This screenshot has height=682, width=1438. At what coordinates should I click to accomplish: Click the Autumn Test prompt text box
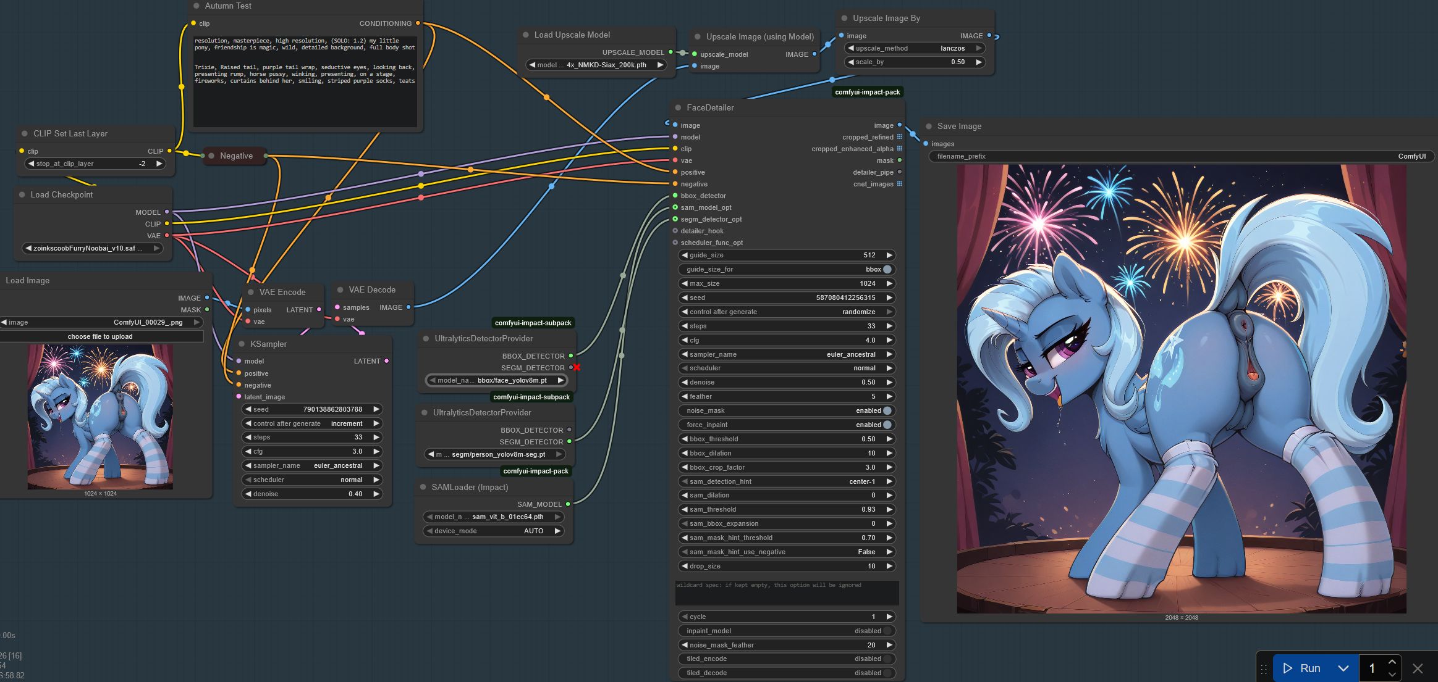click(x=305, y=81)
